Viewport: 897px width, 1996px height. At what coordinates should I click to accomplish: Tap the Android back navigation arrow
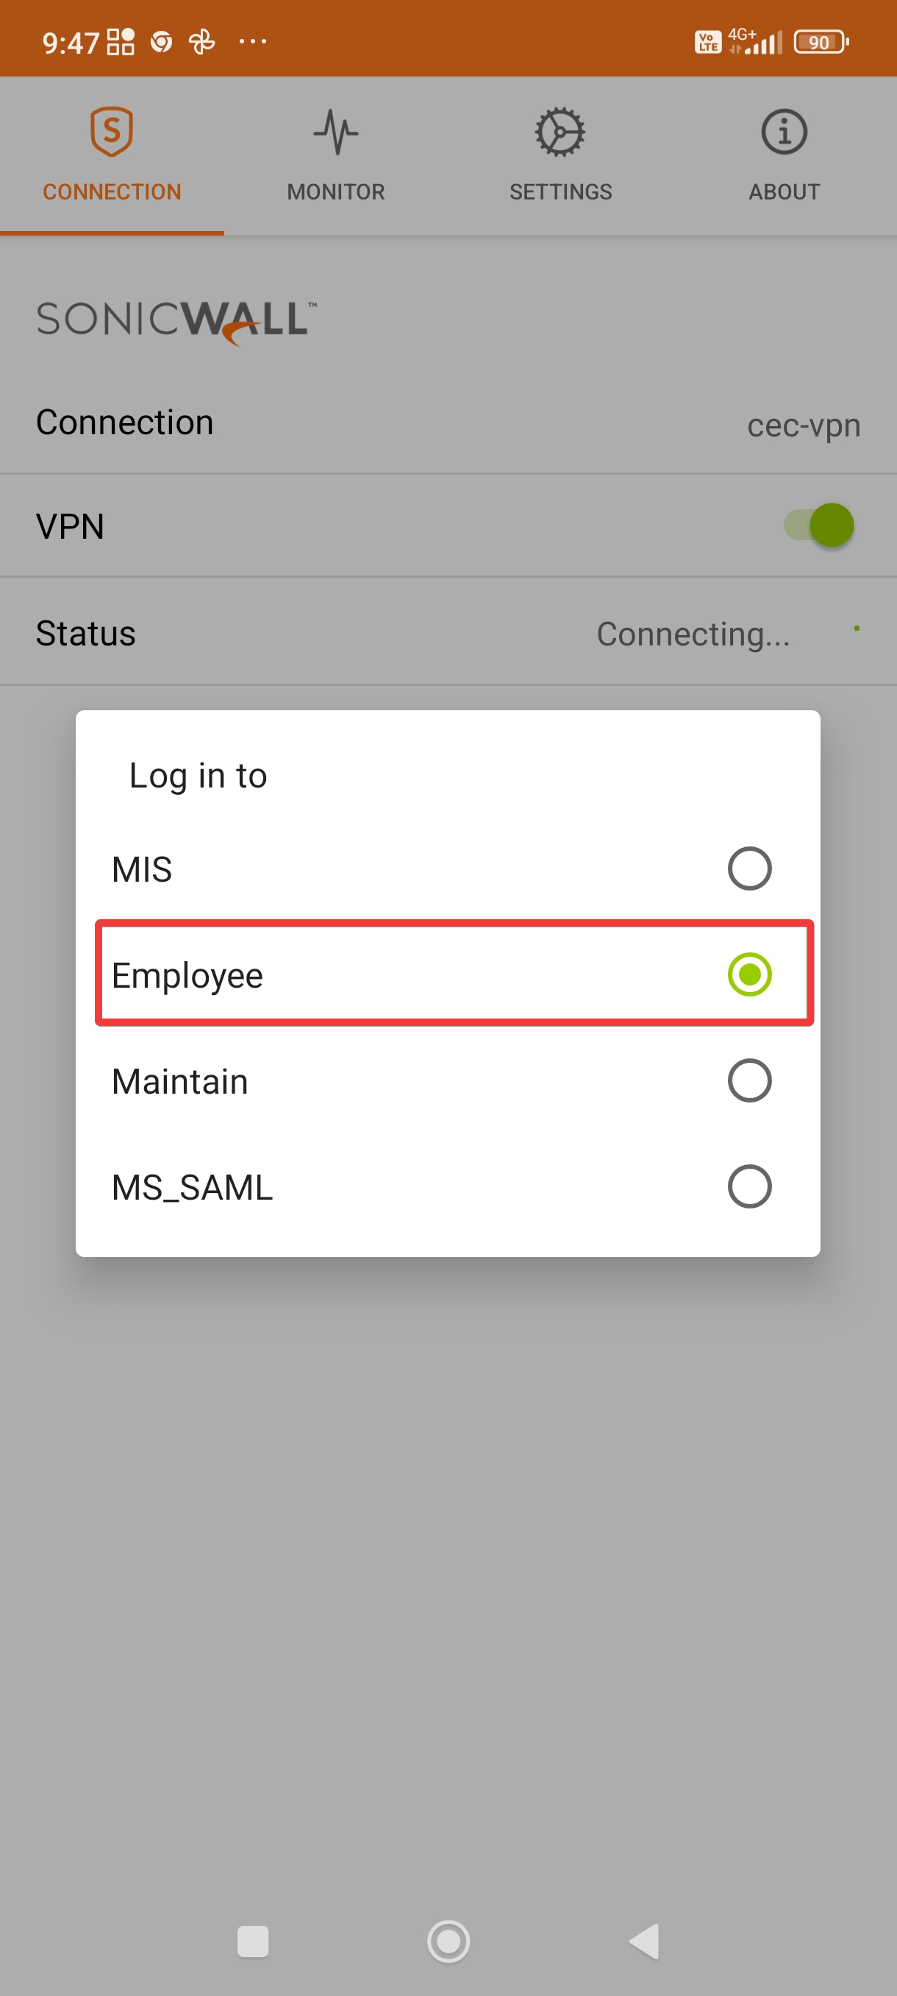[644, 1941]
